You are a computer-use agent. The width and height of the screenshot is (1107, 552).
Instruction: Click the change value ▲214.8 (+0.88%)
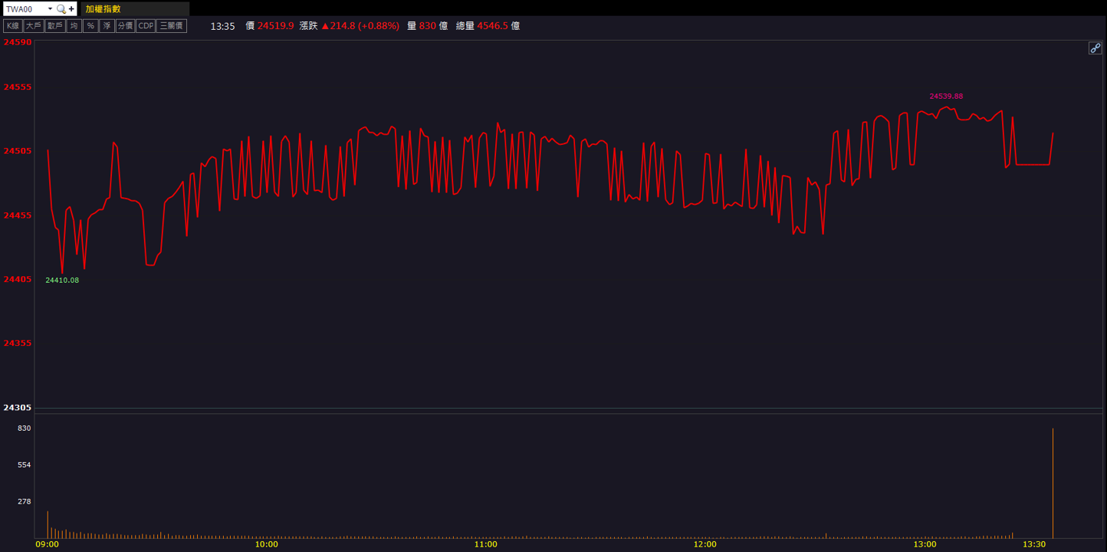point(360,26)
